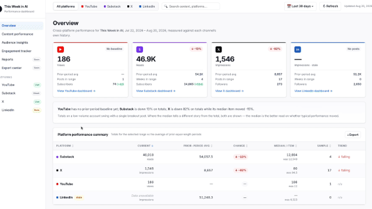Click the Refresh button
The width and height of the screenshot is (372, 209).
pos(330,6)
